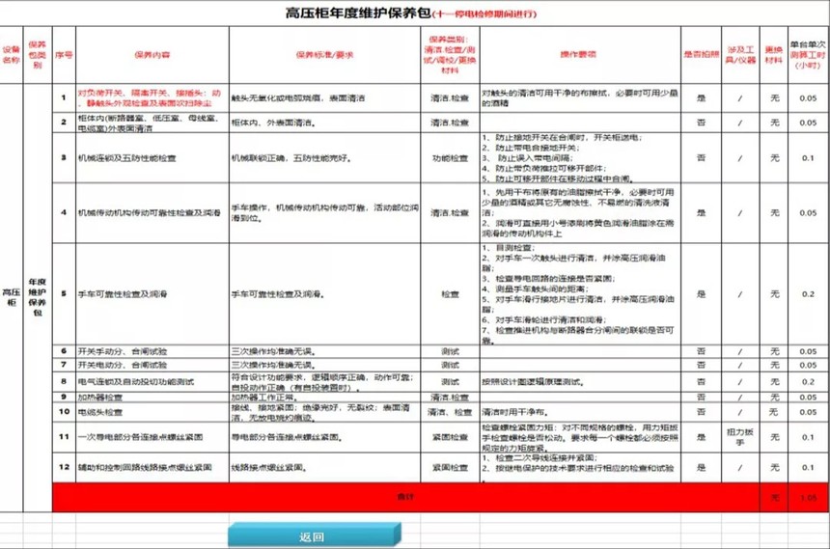Click the cell 线路接点螺丝紧固。

[x=324, y=468]
